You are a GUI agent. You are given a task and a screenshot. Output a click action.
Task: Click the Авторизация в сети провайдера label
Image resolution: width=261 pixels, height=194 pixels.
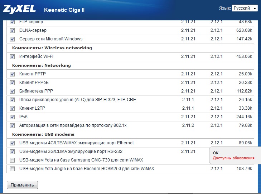(73, 125)
